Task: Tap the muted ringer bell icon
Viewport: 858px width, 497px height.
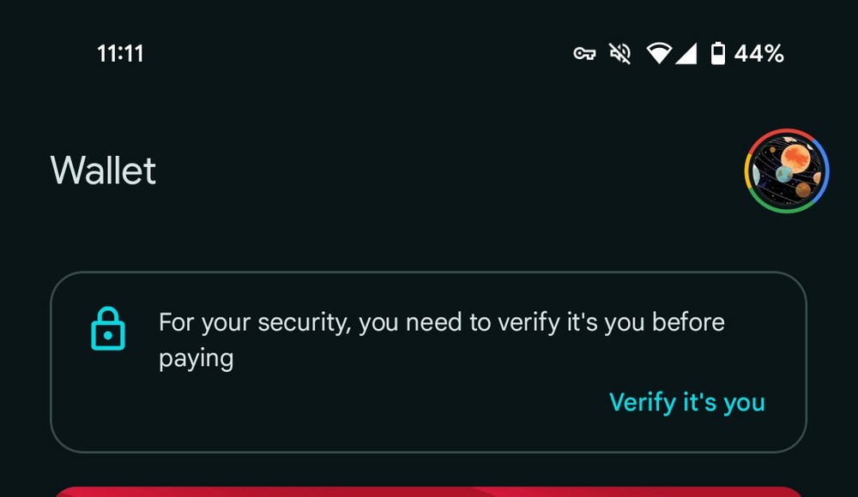Action: pyautogui.click(x=619, y=54)
